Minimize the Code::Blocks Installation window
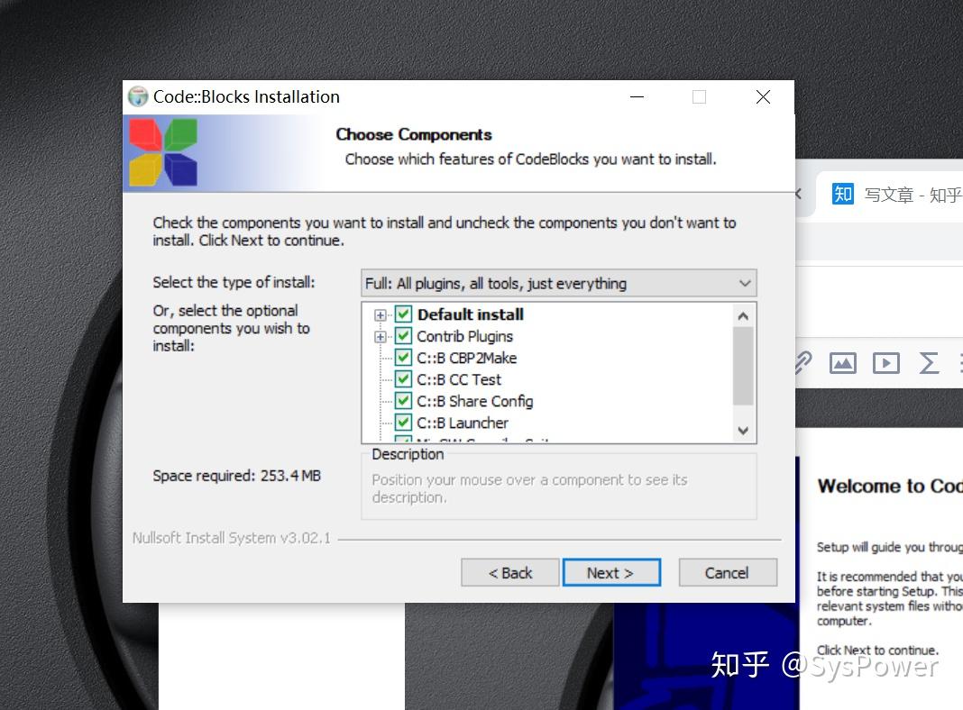The image size is (963, 710). click(637, 97)
